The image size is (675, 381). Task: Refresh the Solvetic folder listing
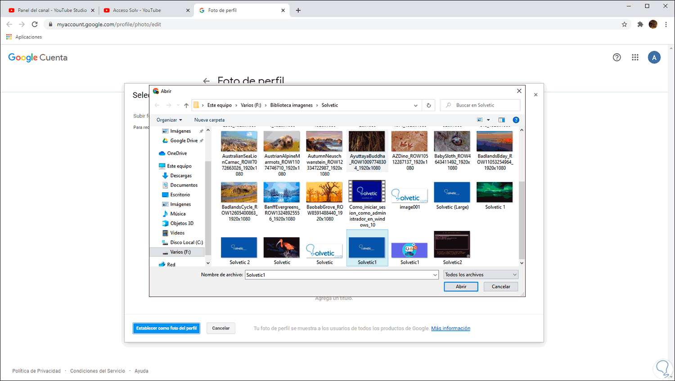coord(428,105)
